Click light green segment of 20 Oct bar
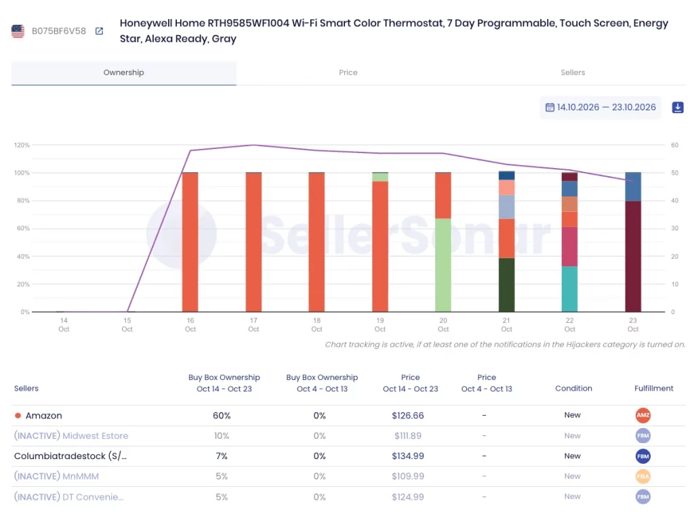 point(443,265)
